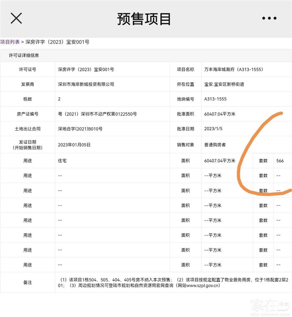Go back to 项目列表 breadcrumb link
The width and height of the screenshot is (292, 317).
click(x=10, y=42)
